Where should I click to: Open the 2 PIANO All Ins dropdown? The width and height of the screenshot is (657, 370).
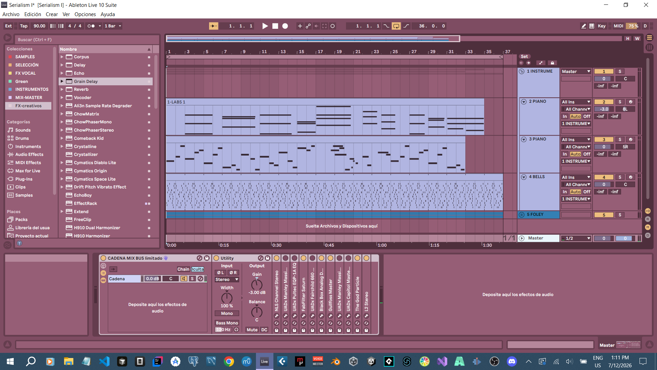576,102
